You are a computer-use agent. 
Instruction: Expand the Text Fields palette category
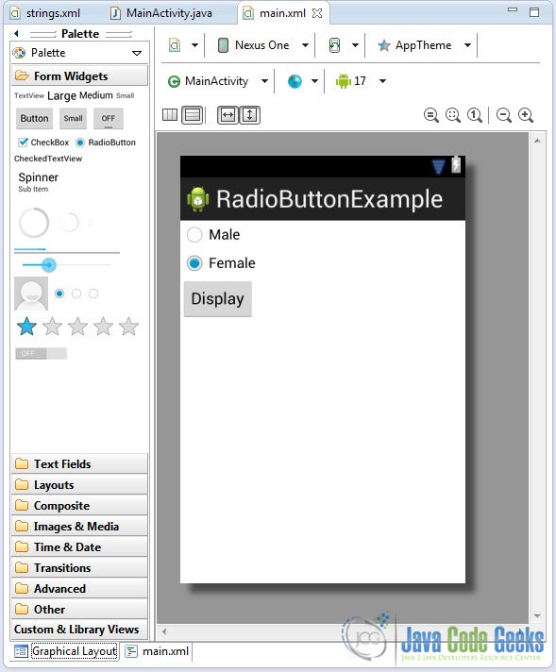79,464
